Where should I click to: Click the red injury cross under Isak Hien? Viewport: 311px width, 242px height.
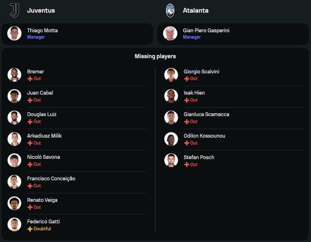tap(187, 100)
